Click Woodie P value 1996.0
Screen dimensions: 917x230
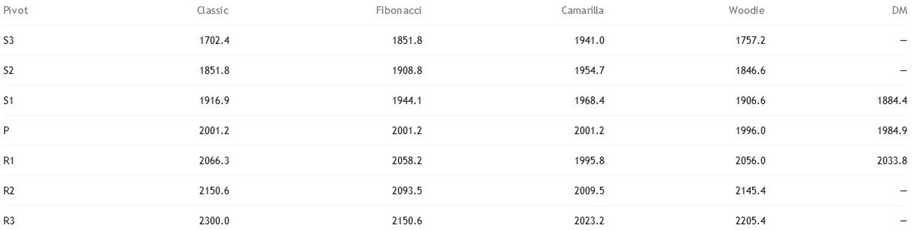click(751, 131)
